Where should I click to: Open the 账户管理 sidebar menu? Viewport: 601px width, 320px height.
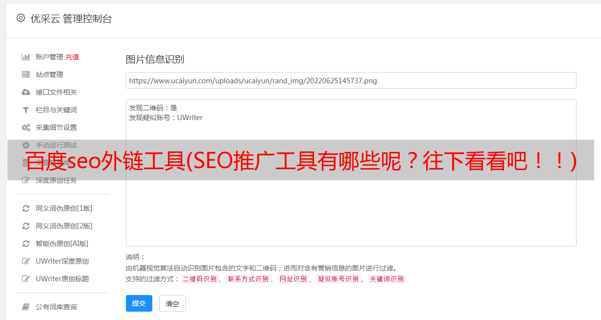(x=49, y=57)
